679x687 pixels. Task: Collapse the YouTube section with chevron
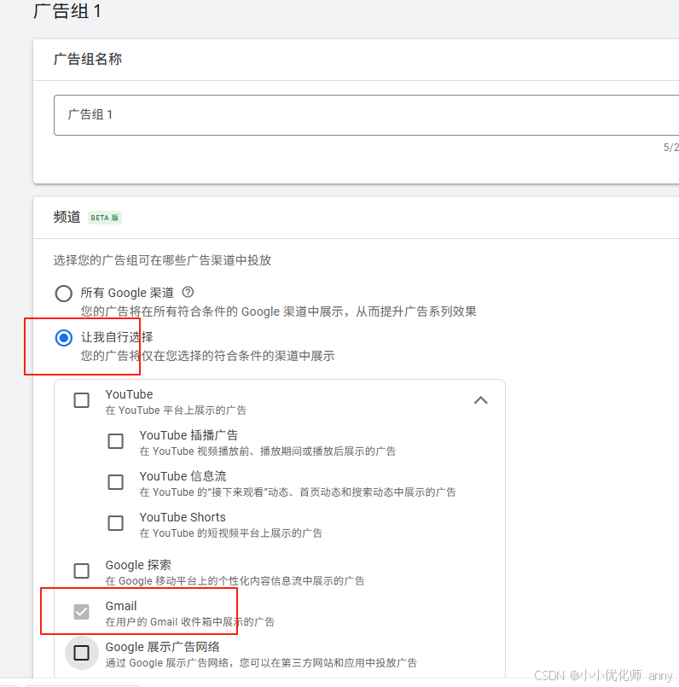(480, 400)
